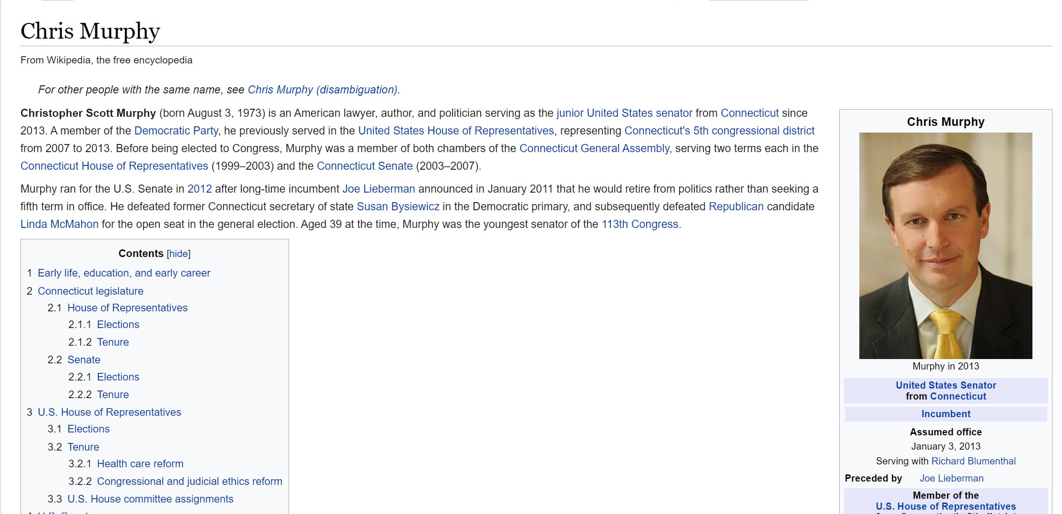This screenshot has width=1062, height=514.
Task: Go to section 3 U.S. House of Representatives
Action: [109, 412]
